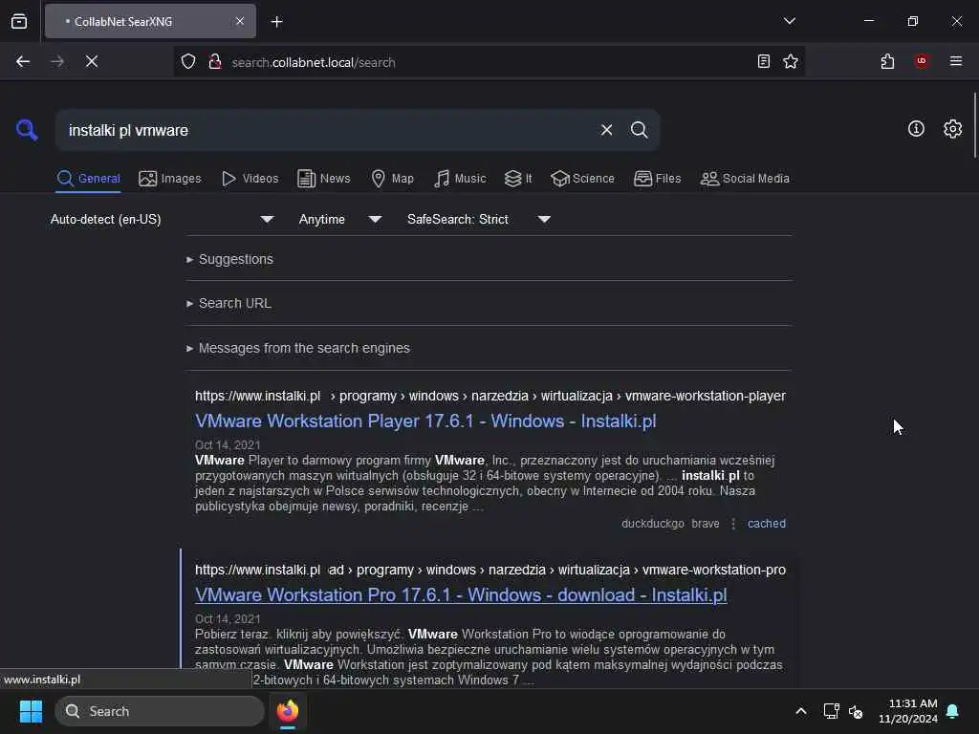Switch to IT category

tap(518, 179)
